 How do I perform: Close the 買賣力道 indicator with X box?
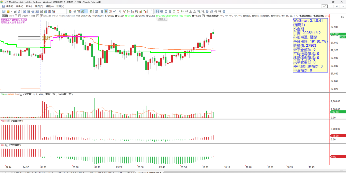point(9,121)
